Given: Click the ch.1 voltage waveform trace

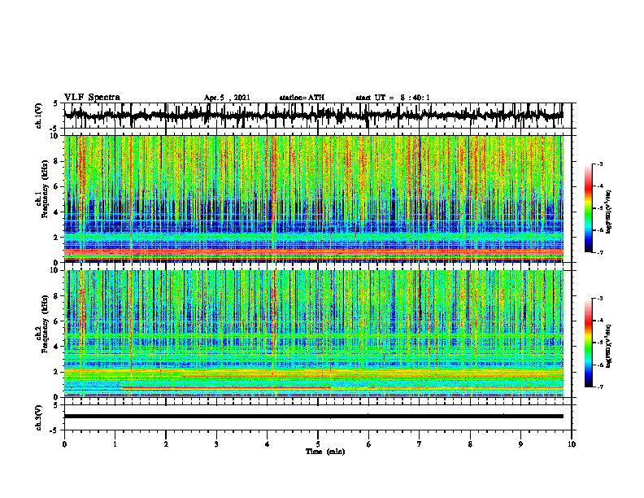Looking at the screenshot, I should 314,116.
